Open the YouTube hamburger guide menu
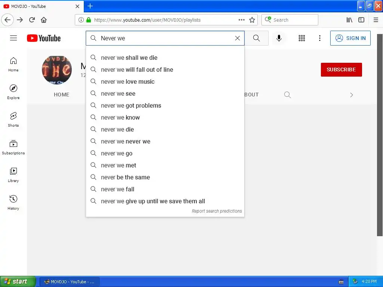This screenshot has width=383, height=287. [13, 38]
